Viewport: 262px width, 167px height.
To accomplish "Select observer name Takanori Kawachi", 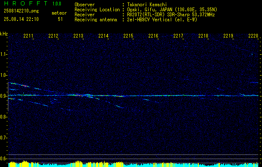I will (x=147, y=5).
